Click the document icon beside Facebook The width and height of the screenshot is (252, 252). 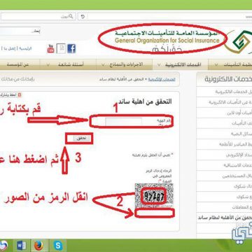(x=61, y=49)
